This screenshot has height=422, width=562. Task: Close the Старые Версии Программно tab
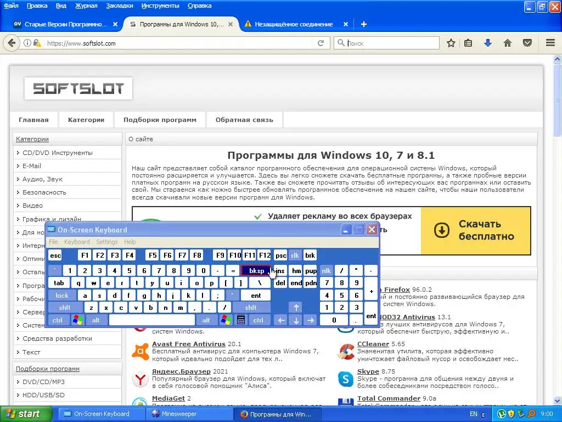click(x=115, y=24)
